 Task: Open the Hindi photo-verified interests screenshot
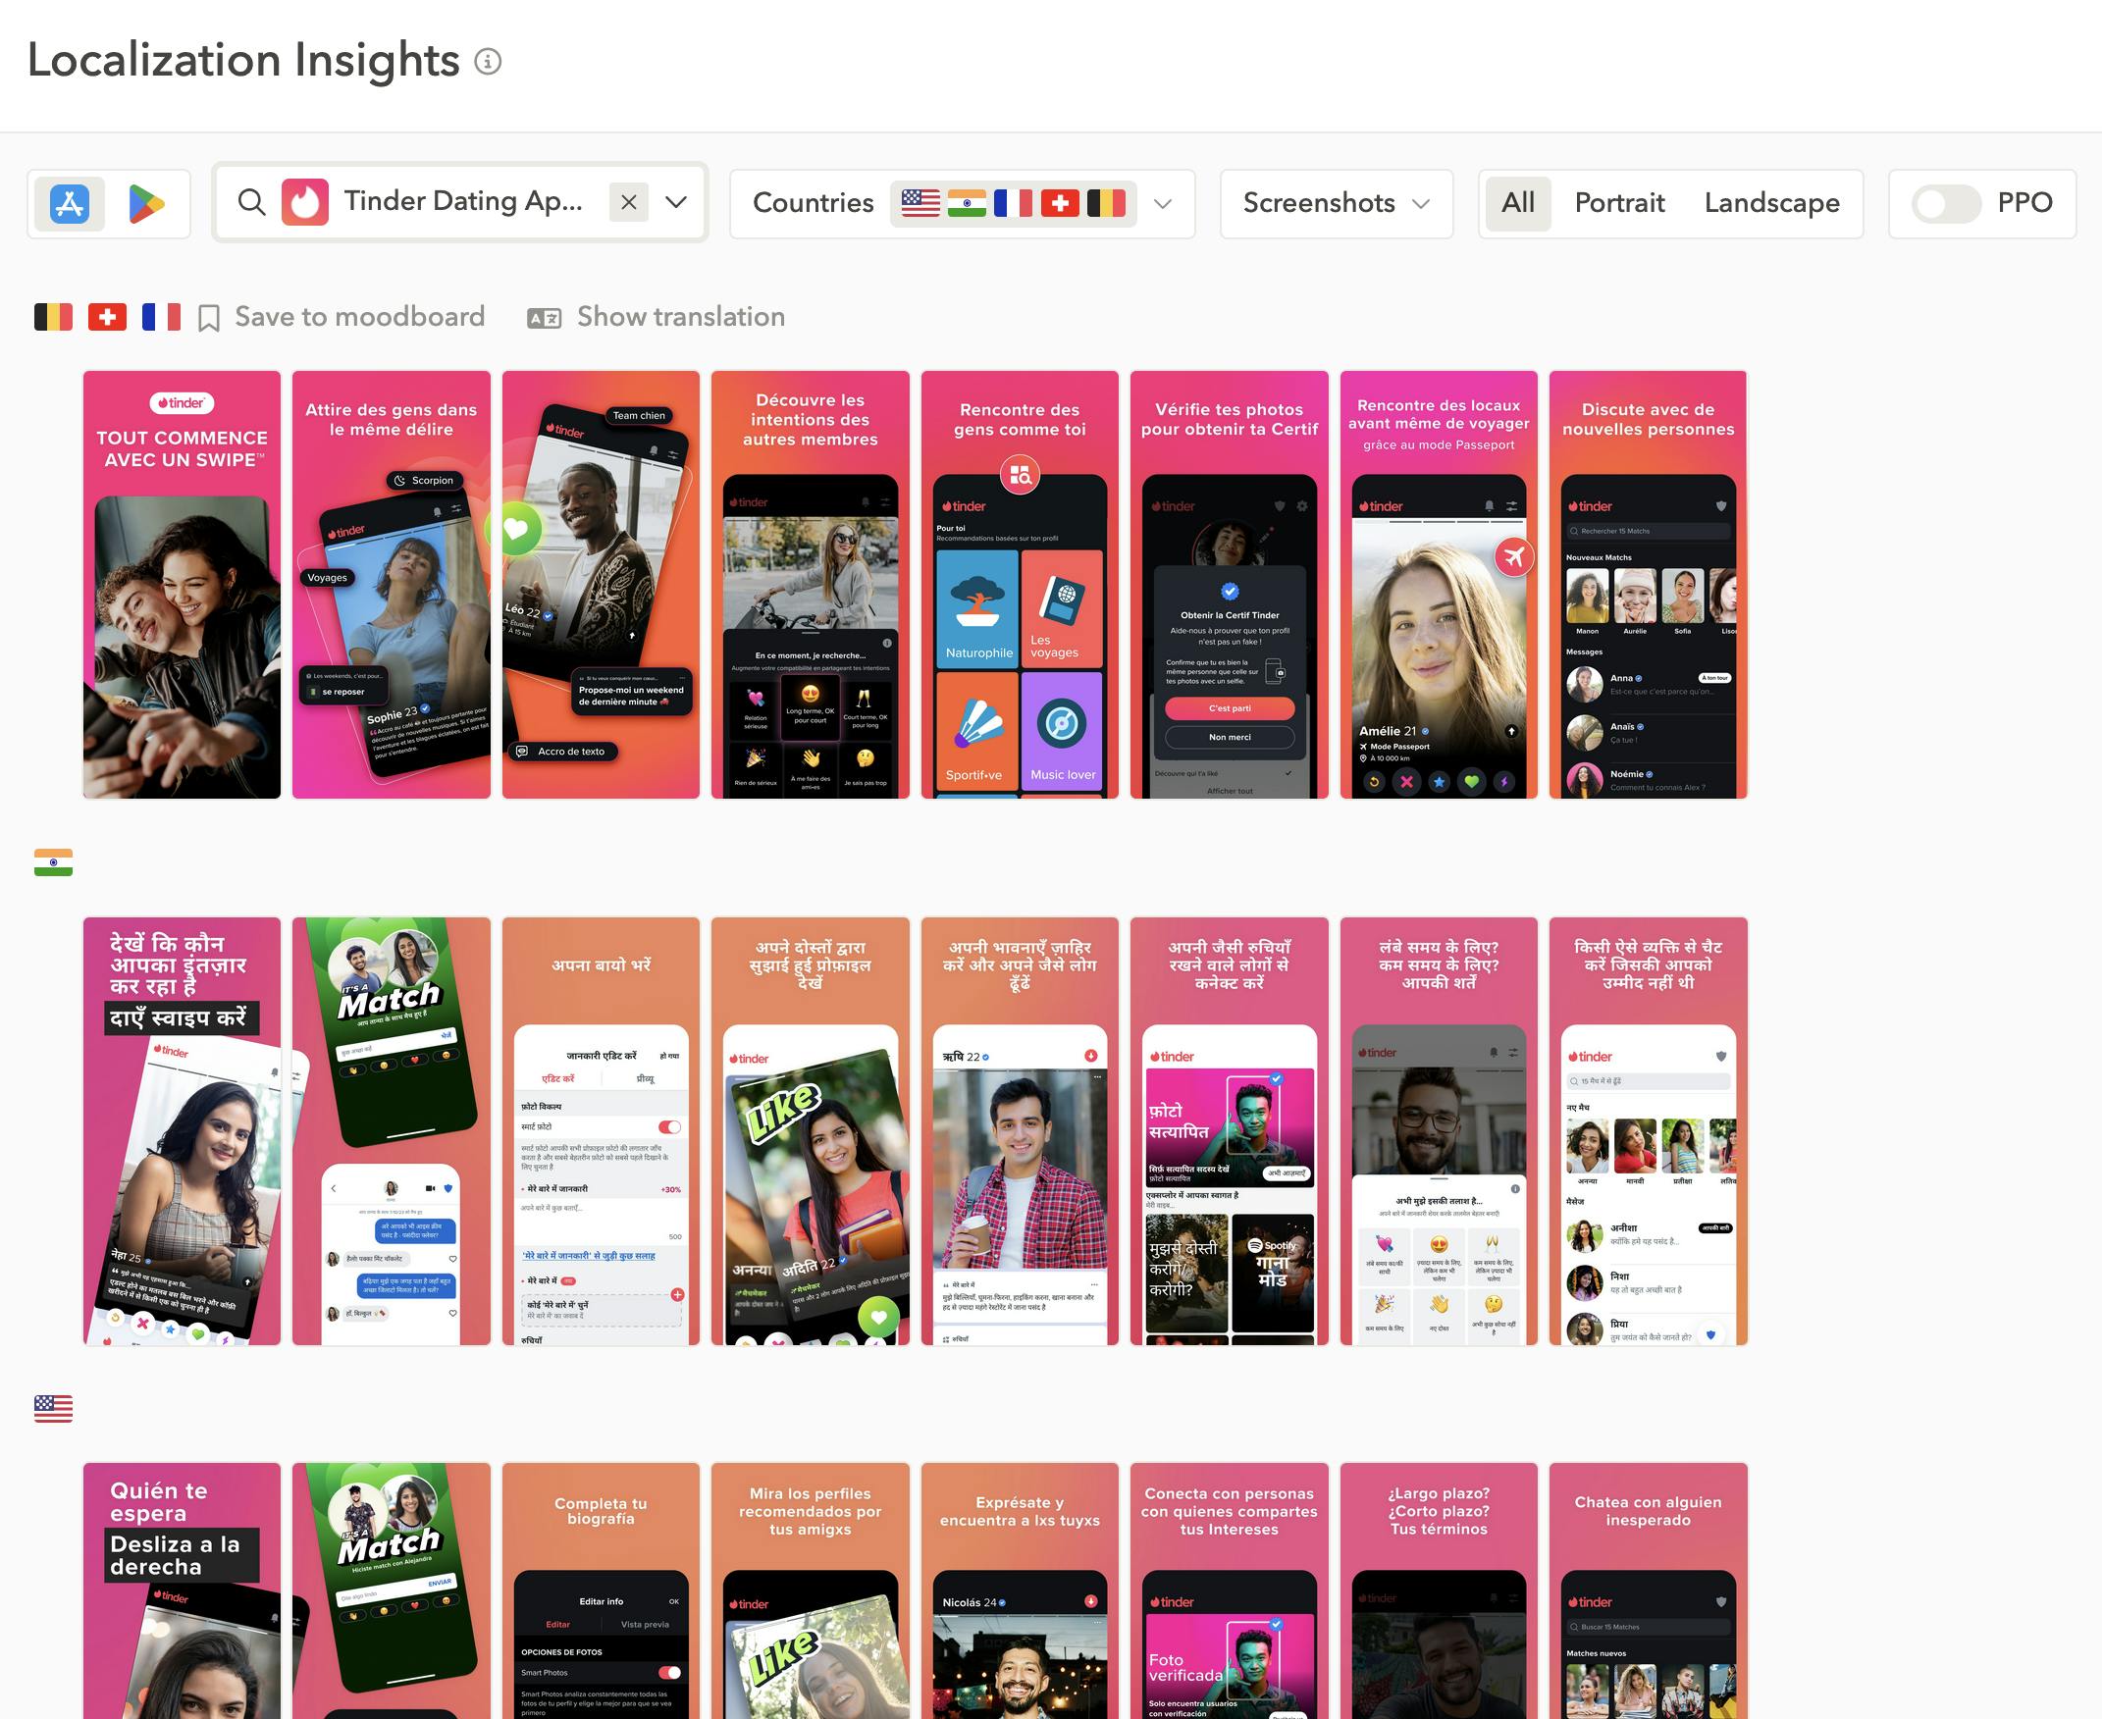1229,1131
